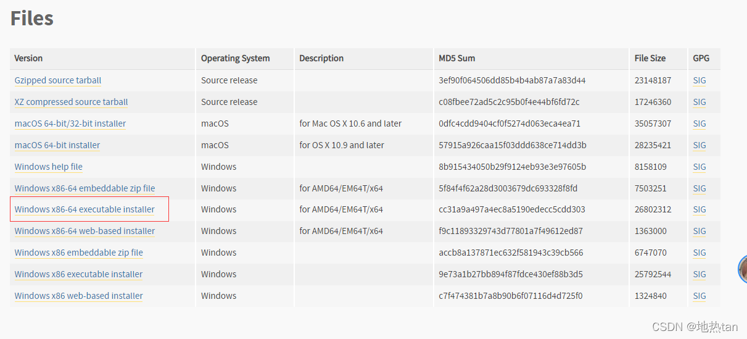This screenshot has height=339, width=747.
Task: Click 'Source release' in the Gzipped tarball row
Action: point(229,80)
